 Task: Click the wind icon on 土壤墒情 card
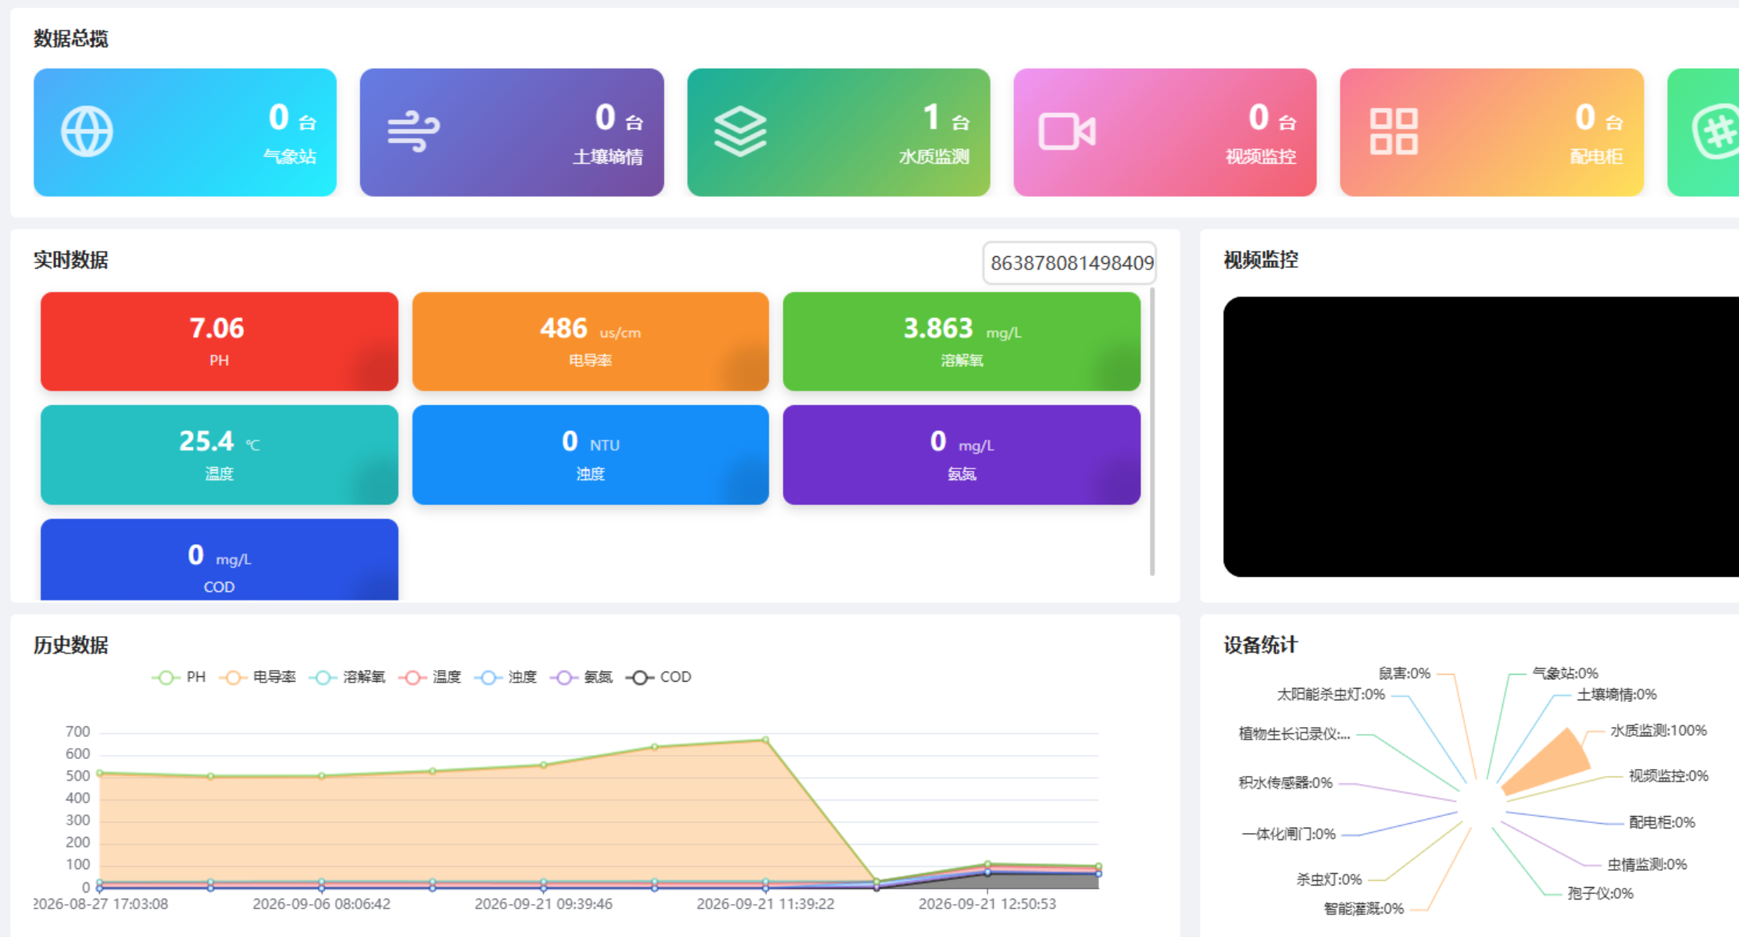413,131
